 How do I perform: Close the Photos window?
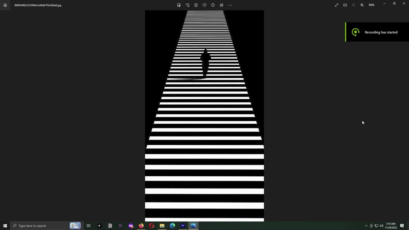click(404, 4)
